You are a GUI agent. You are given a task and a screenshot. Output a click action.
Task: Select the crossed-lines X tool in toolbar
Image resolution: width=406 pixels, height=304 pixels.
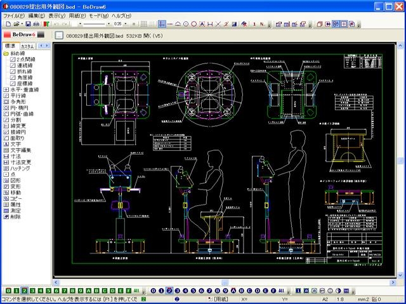[x=218, y=24]
